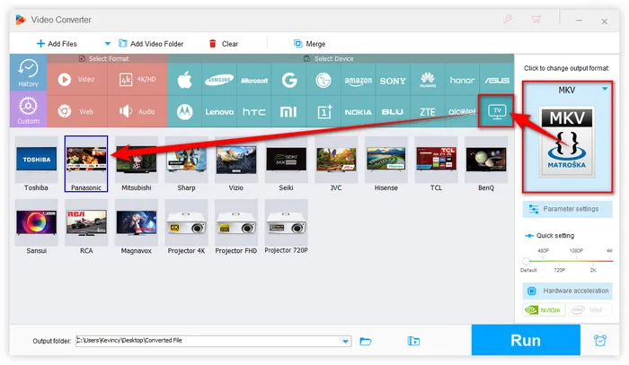Select the RCA TV profile

click(x=86, y=227)
